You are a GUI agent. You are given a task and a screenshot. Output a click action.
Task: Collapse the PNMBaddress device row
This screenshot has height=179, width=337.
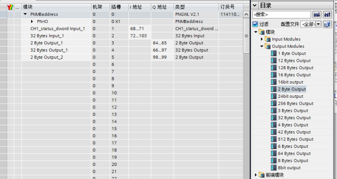25,14
